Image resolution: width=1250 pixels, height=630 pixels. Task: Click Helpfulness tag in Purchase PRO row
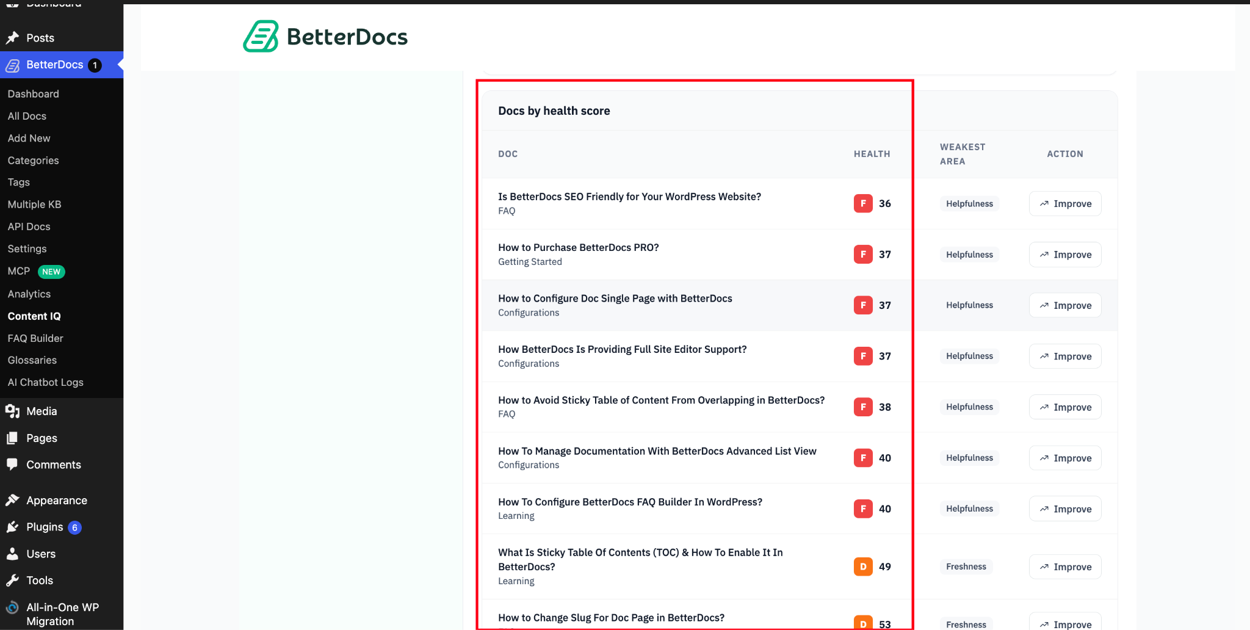[969, 255]
